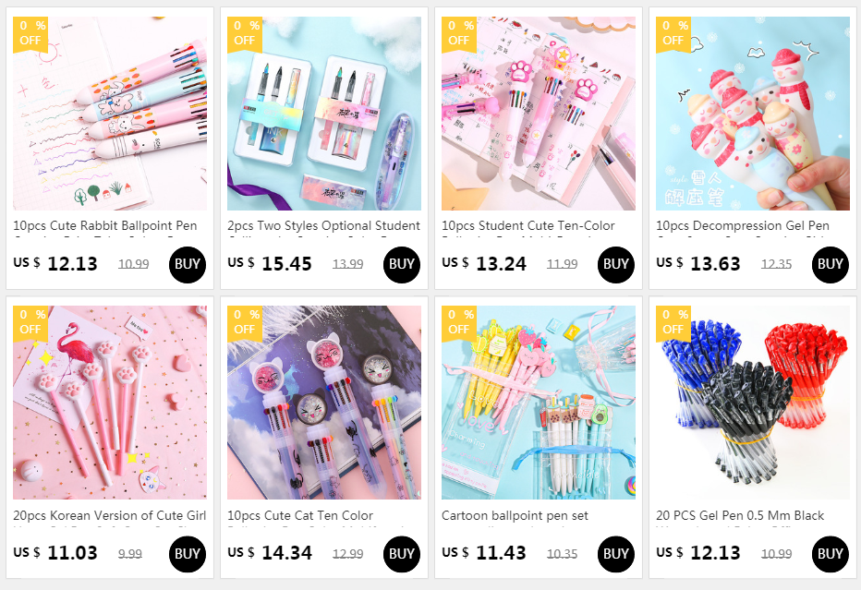Open the snowman decompression pen image
Screen dimensions: 861x590
[752, 113]
